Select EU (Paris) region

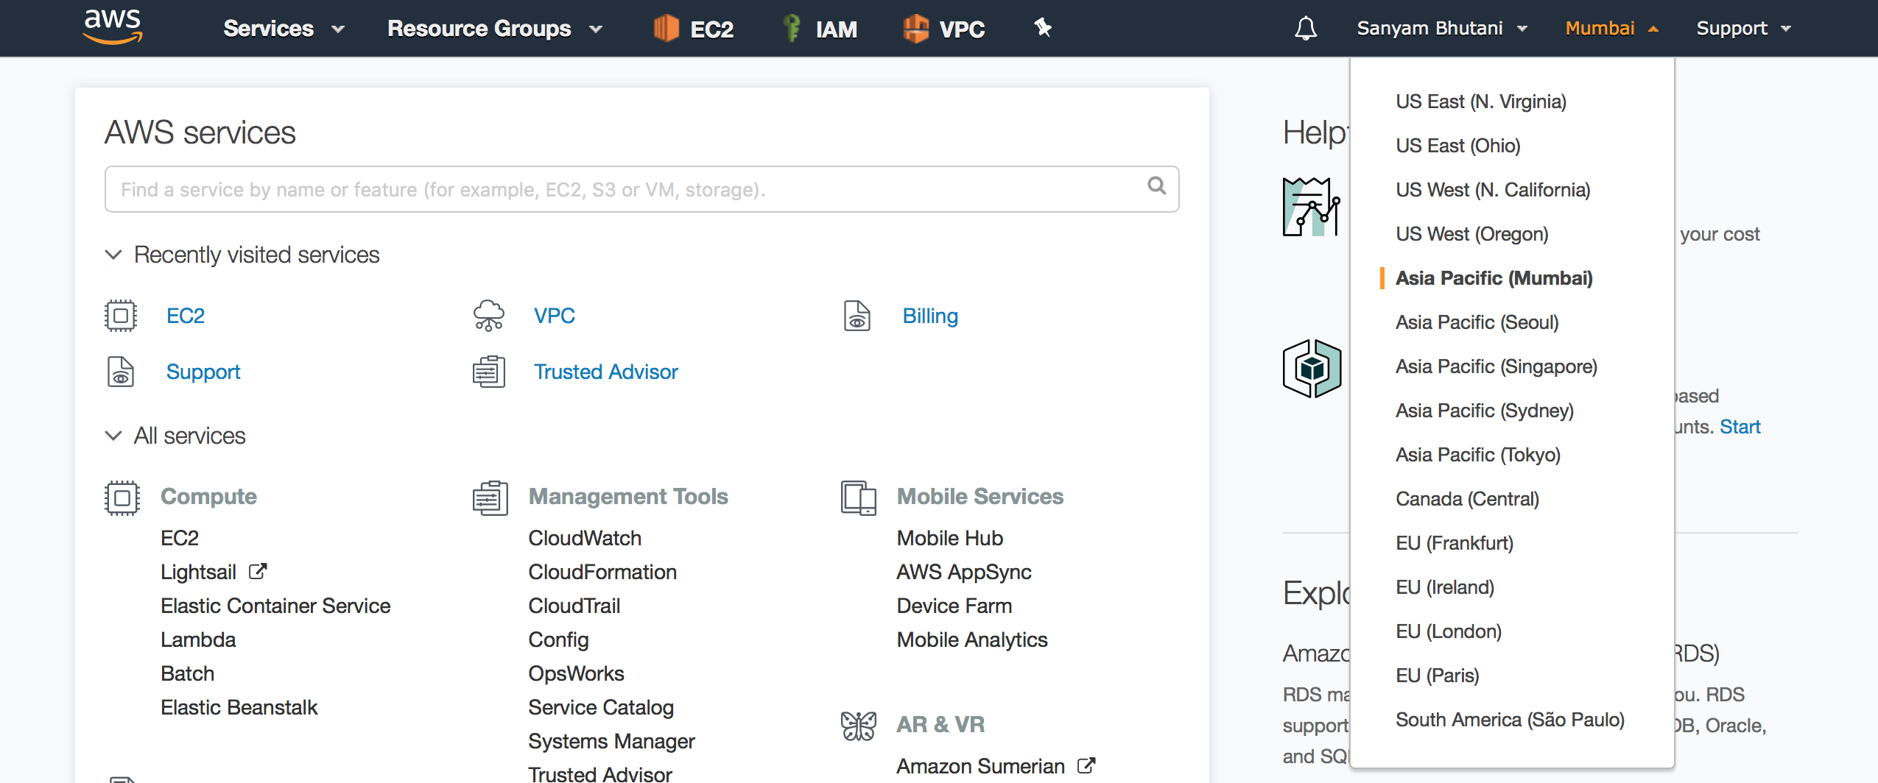click(1438, 676)
